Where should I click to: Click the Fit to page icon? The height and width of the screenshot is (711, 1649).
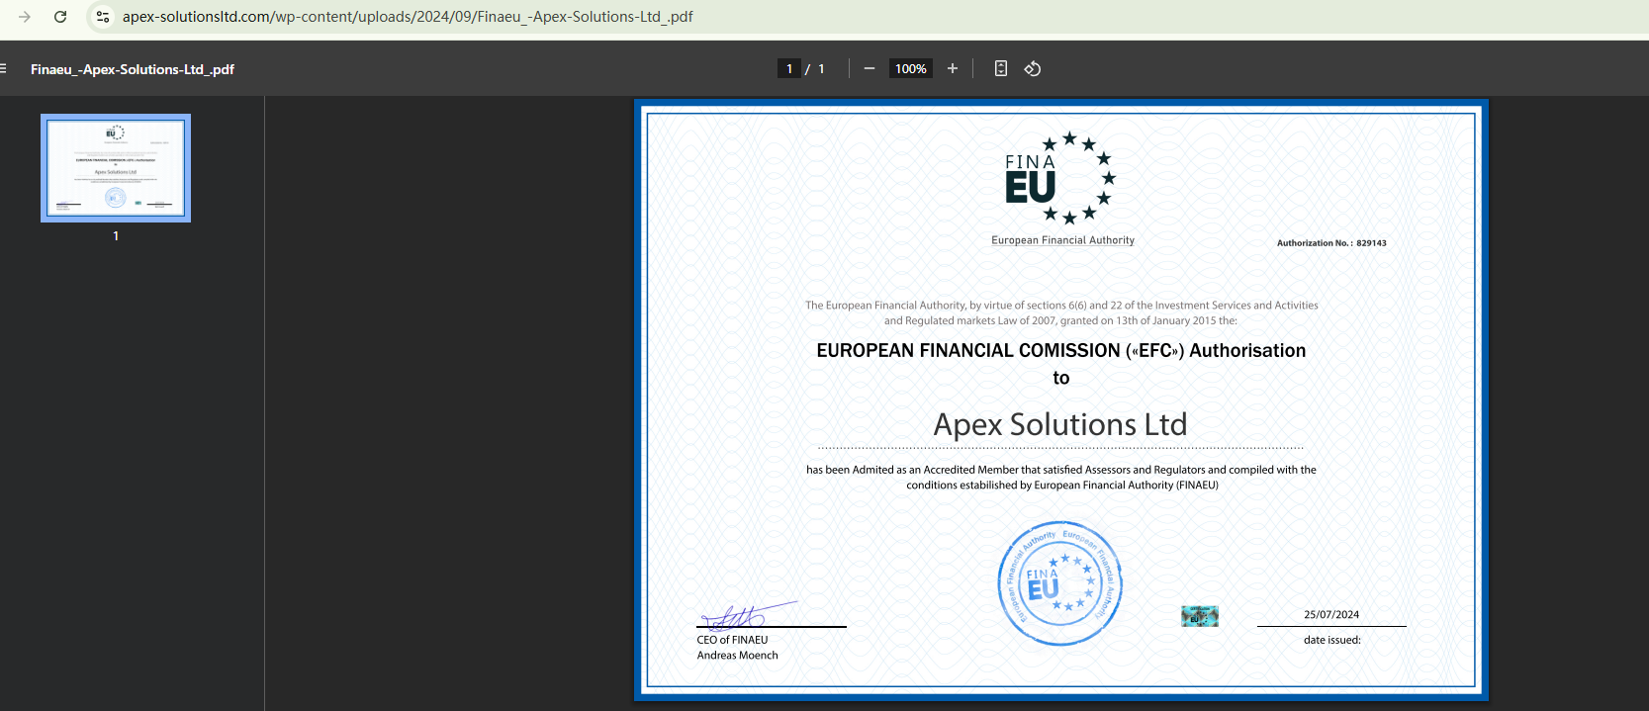pyautogui.click(x=1000, y=68)
